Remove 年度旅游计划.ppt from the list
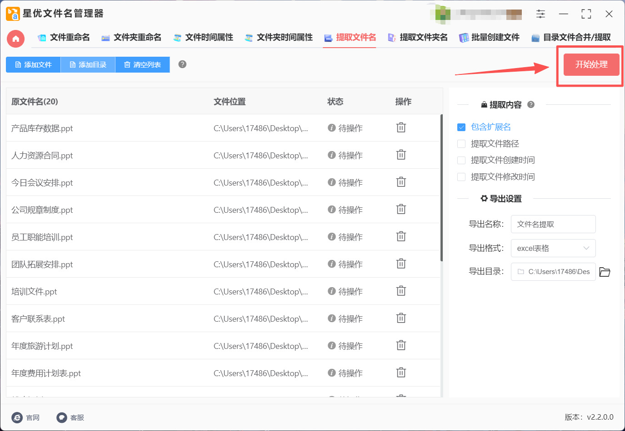 coord(401,345)
